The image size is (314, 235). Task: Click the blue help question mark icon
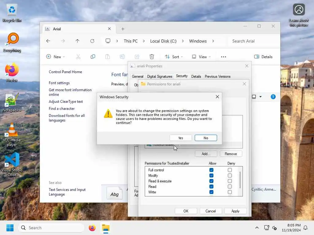[x=273, y=97]
